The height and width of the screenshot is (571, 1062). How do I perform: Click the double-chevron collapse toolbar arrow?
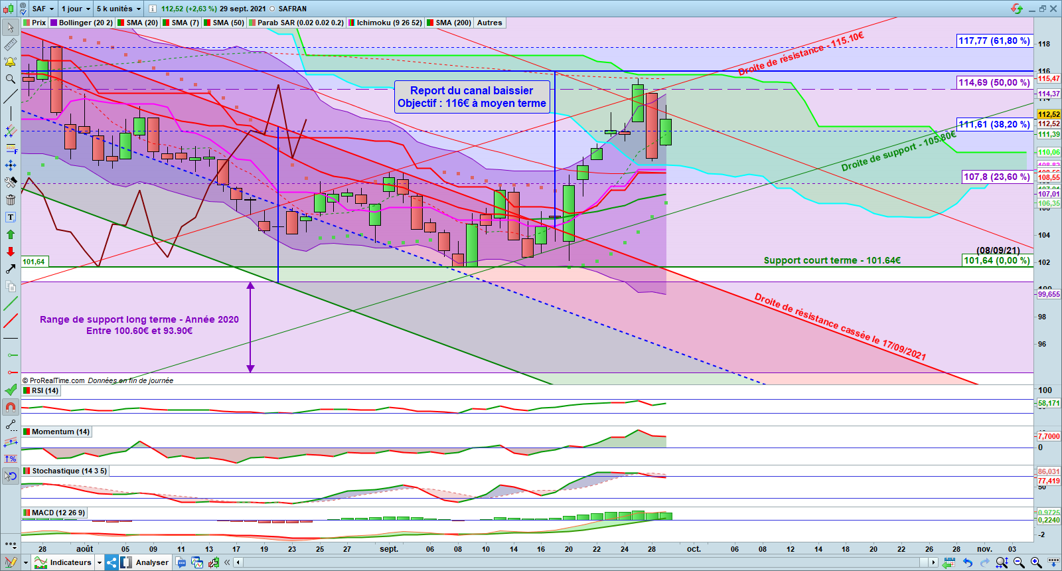227,562
